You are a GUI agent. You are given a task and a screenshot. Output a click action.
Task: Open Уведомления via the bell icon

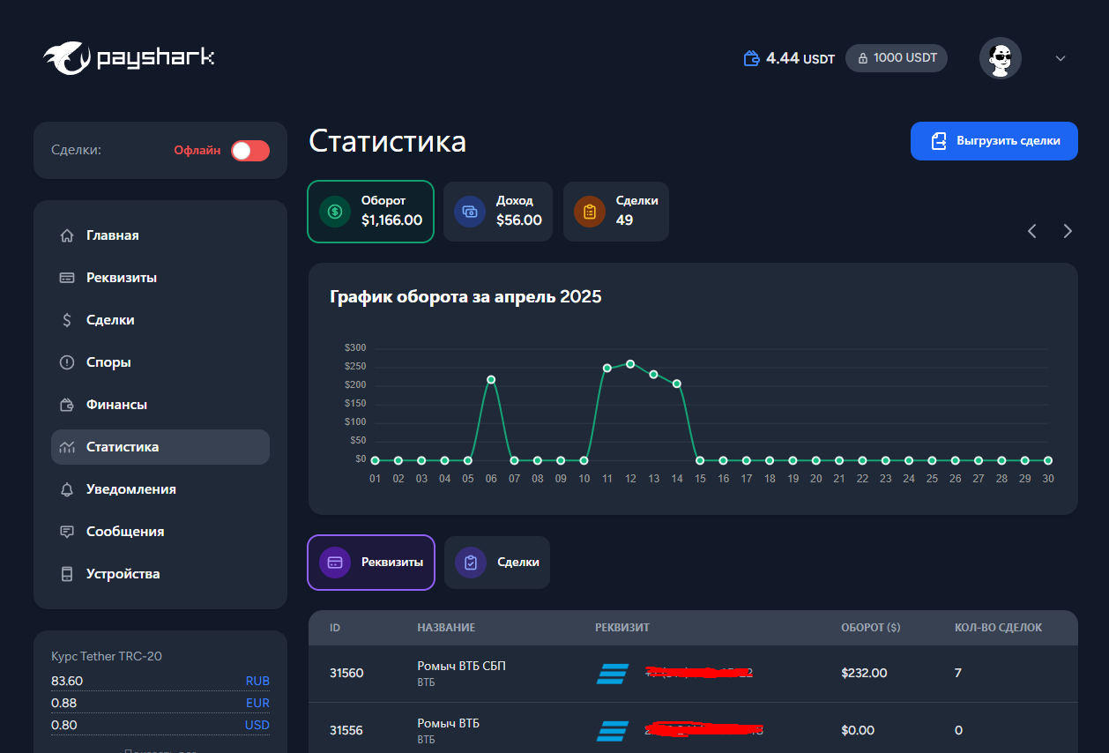point(66,489)
